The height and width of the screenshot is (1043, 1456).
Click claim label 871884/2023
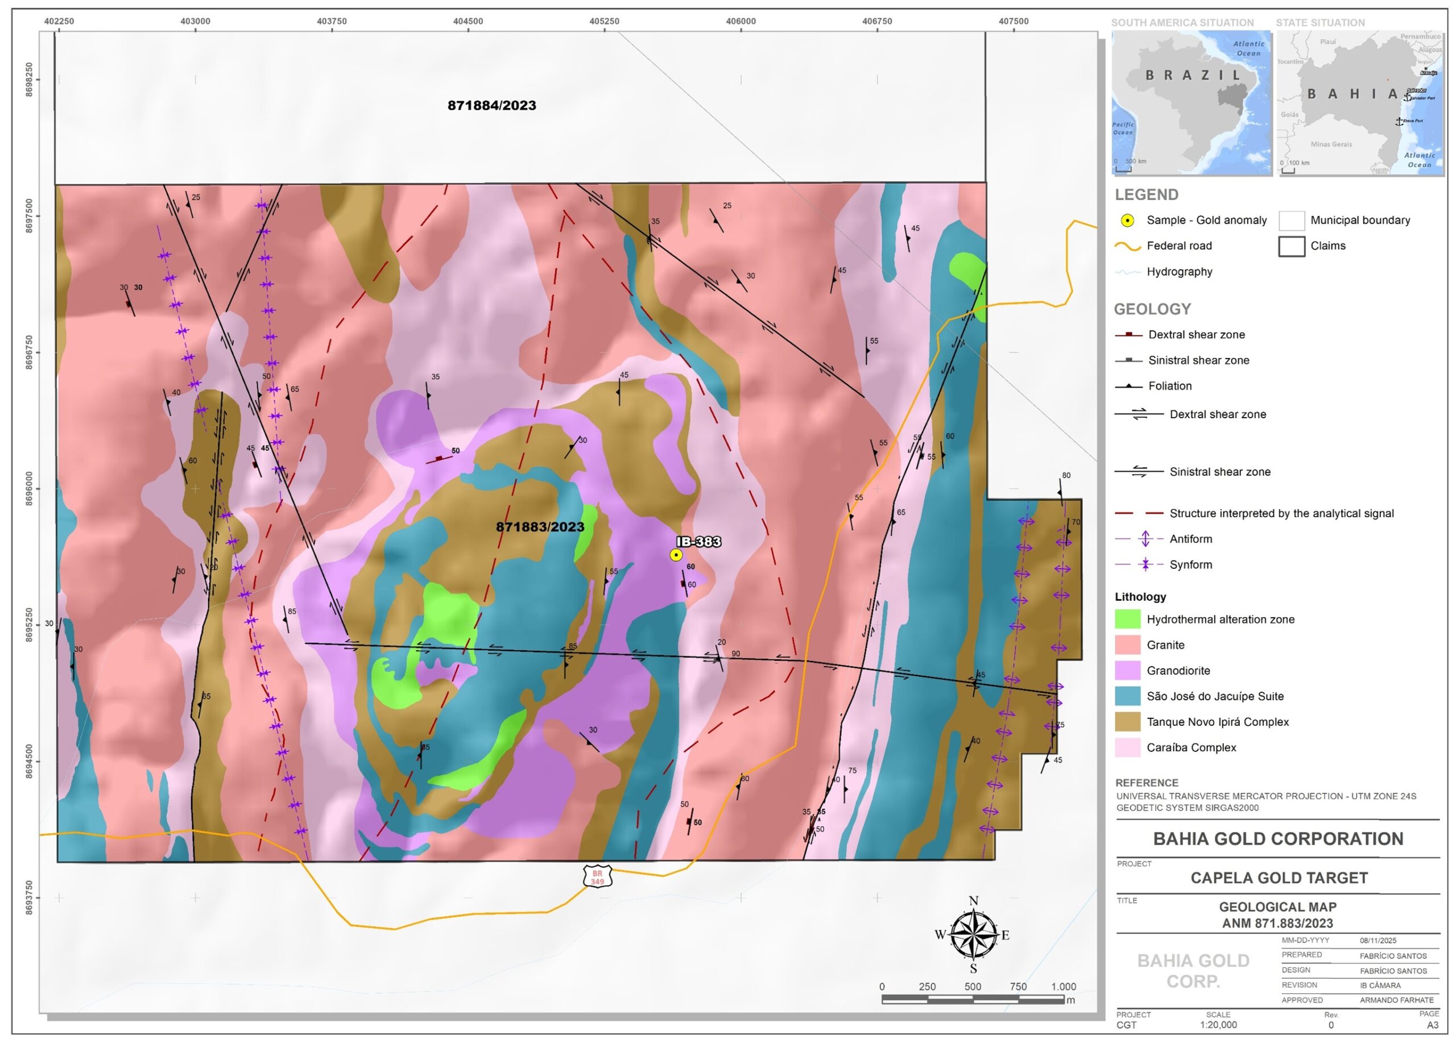(x=492, y=106)
